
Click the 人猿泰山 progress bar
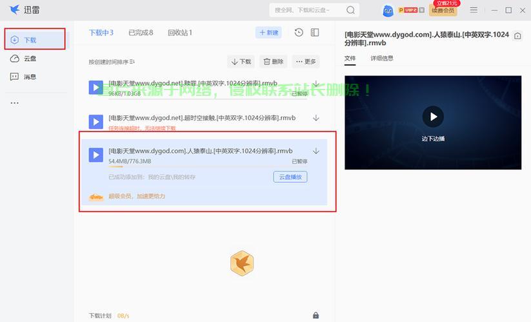point(208,167)
